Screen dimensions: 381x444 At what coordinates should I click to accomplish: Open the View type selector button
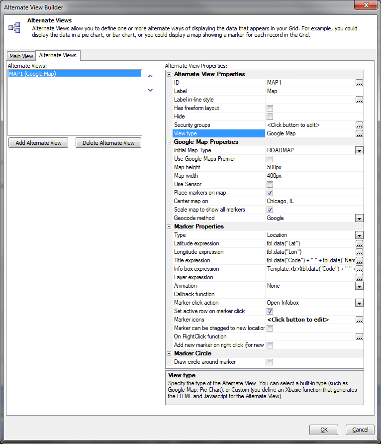tap(359, 134)
